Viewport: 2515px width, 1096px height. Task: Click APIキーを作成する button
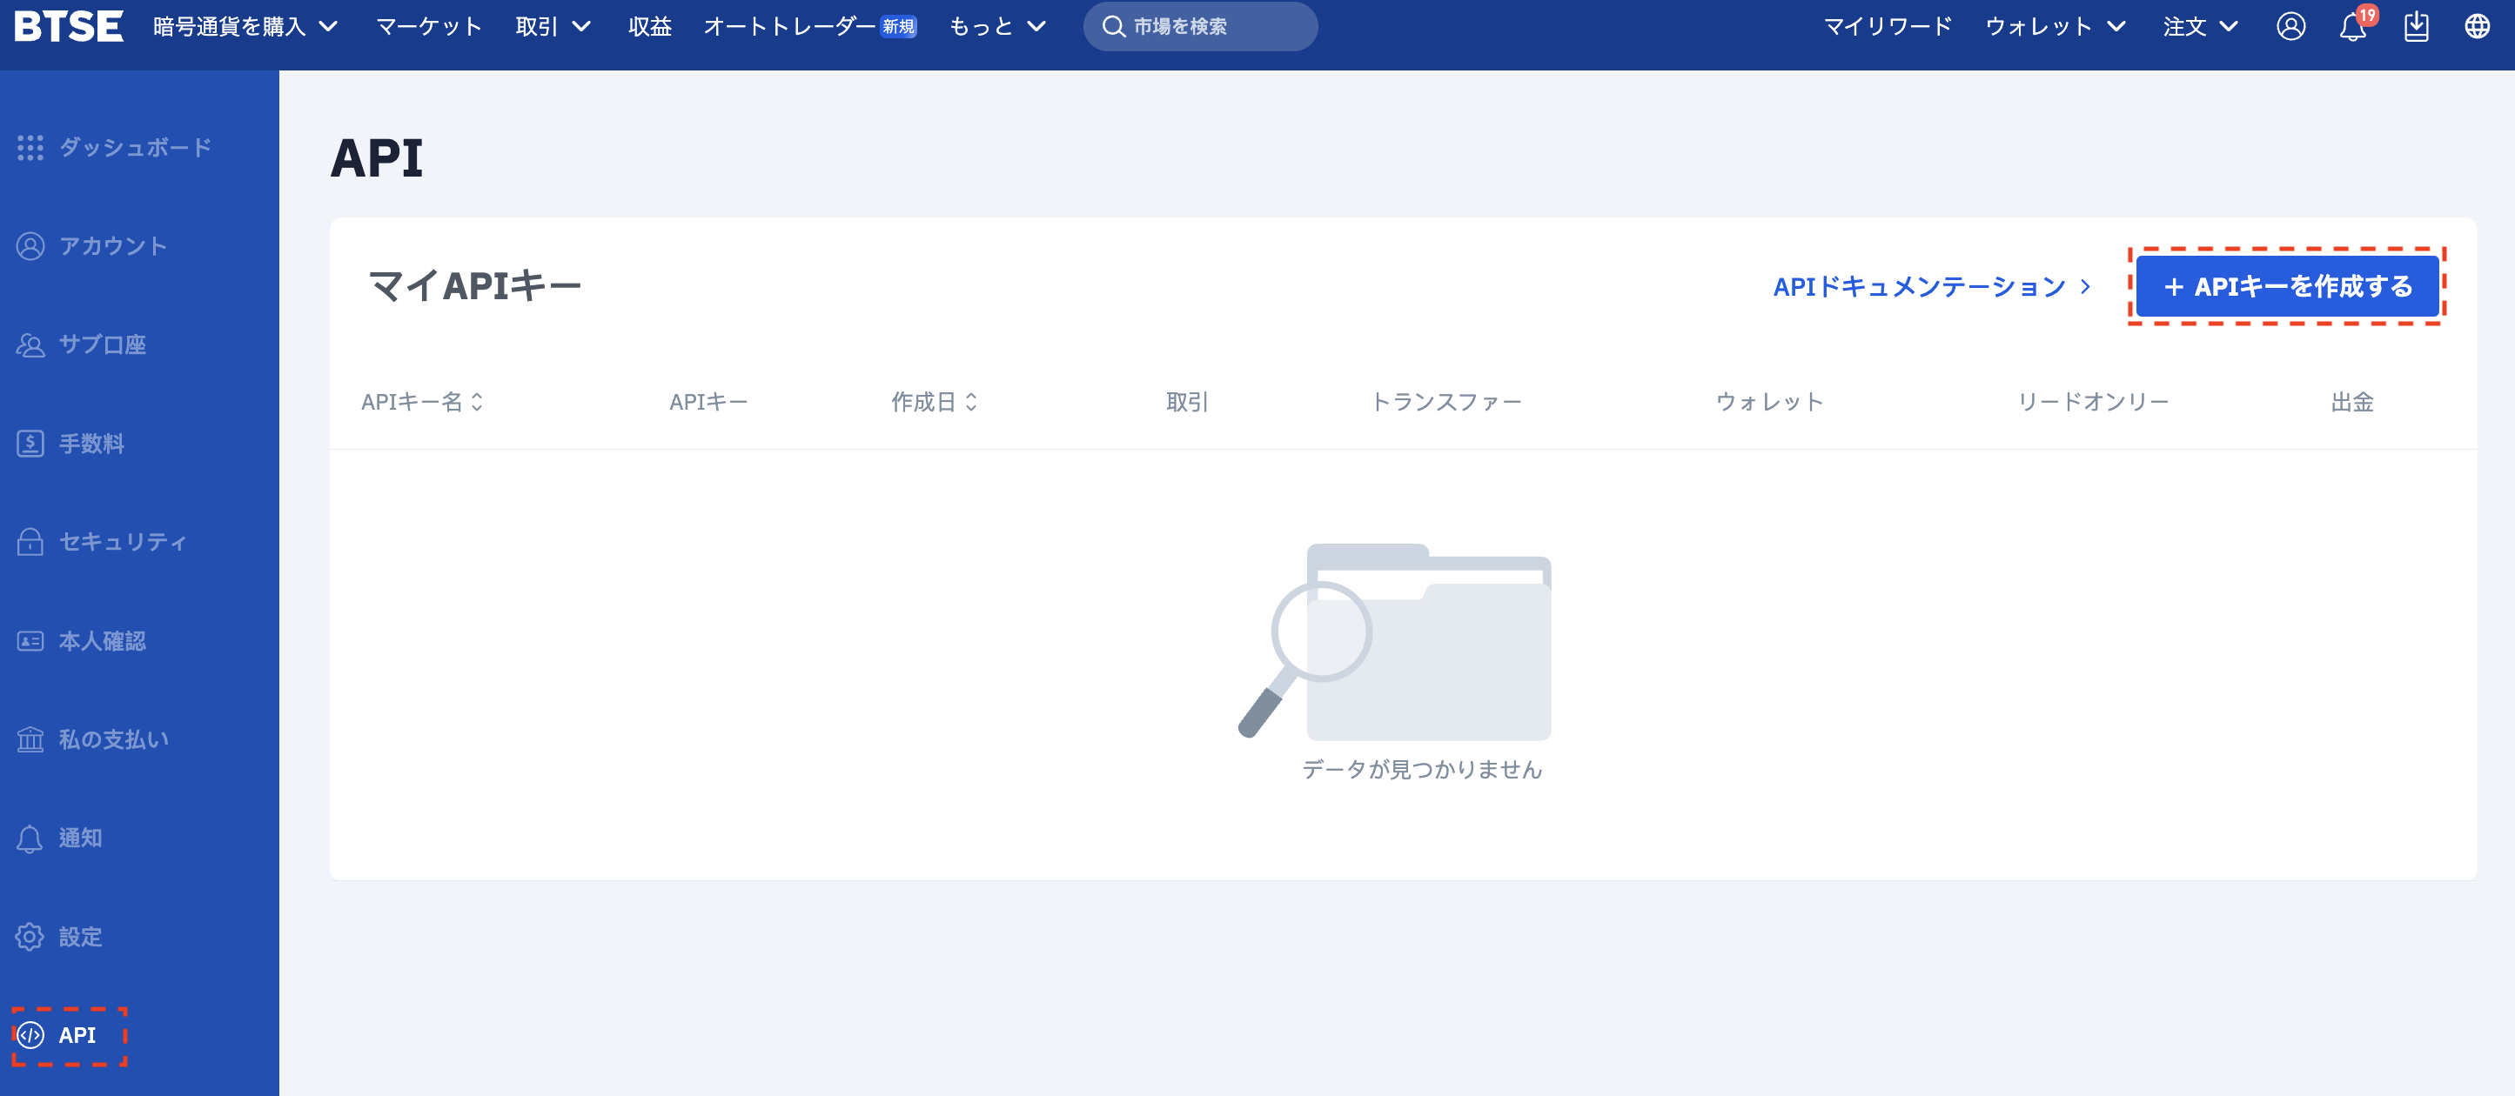[2286, 287]
